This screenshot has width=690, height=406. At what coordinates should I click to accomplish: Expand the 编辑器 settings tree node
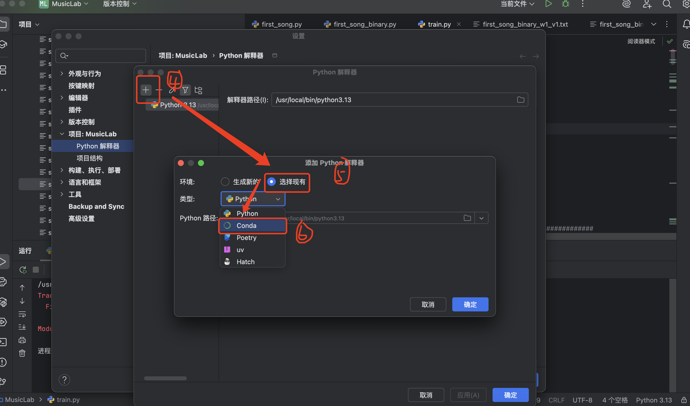[x=62, y=98]
